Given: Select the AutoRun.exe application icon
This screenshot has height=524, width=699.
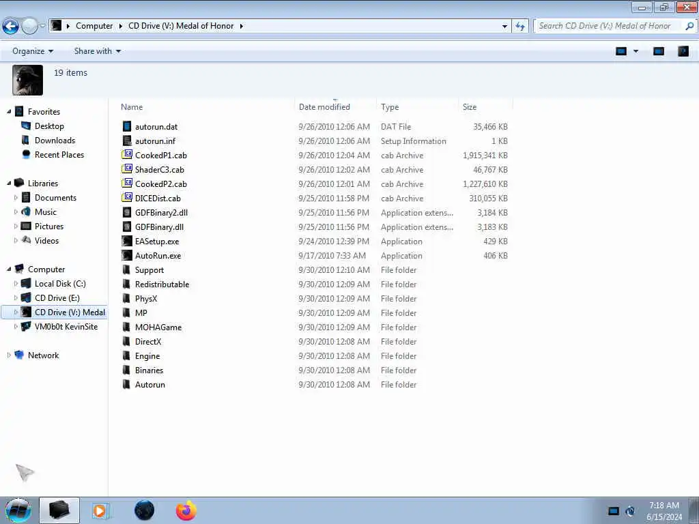Looking at the screenshot, I should tap(127, 255).
